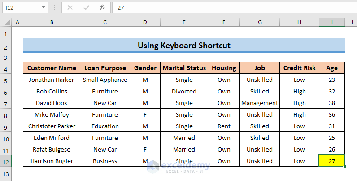Click the Credit Risk header cell
Screen dimensions: 357x181
[299, 68]
